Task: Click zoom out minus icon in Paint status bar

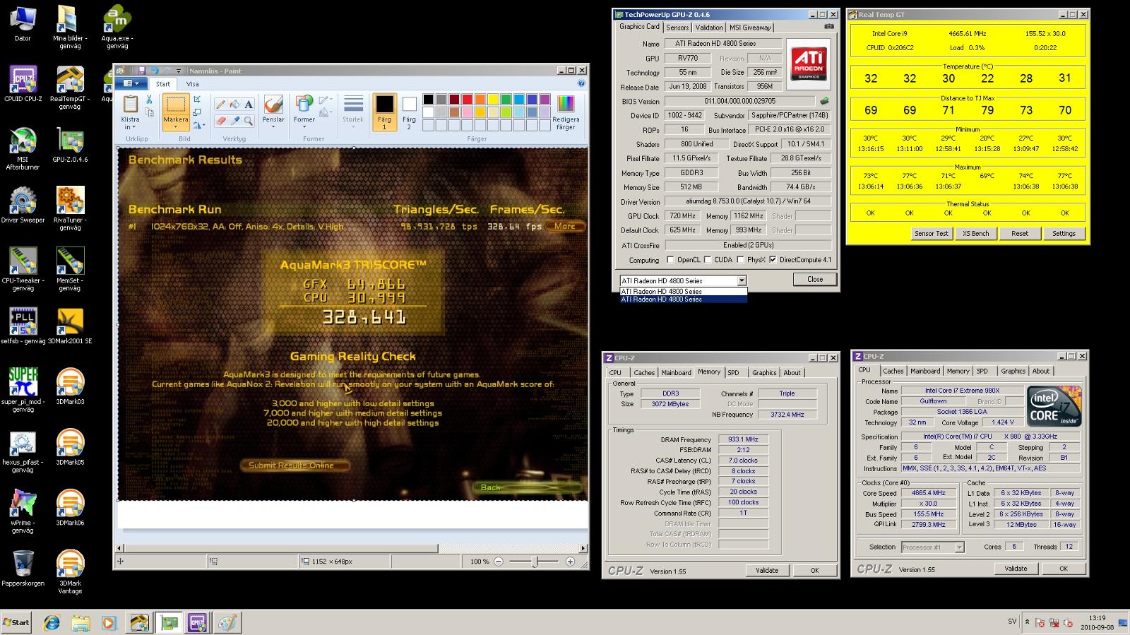Action: click(499, 562)
